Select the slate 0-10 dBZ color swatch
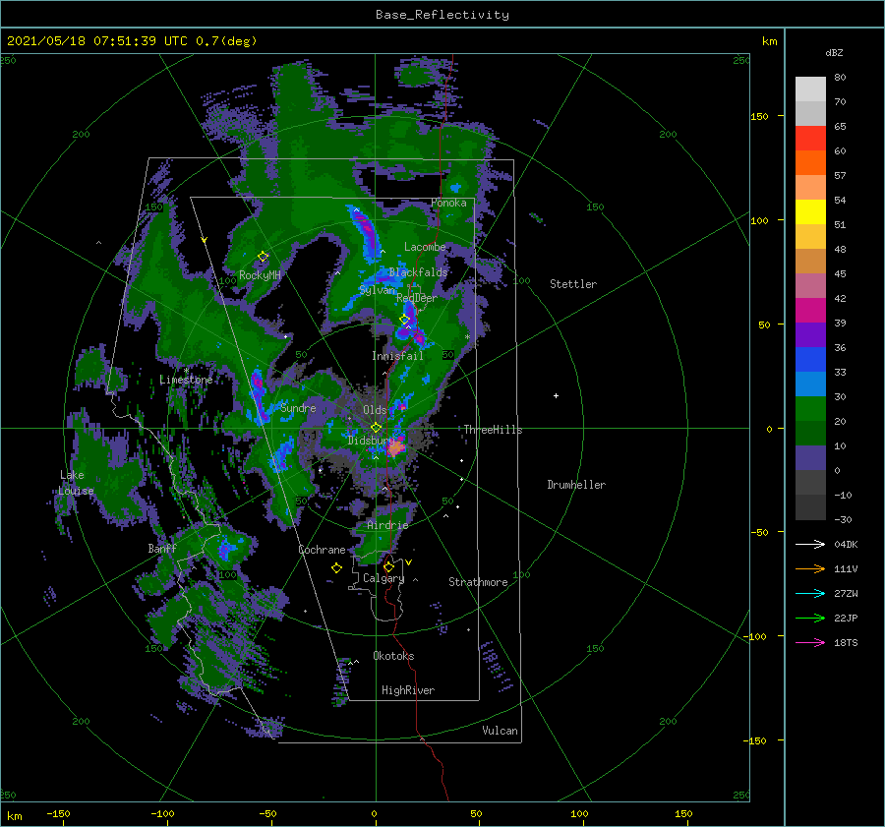885x827 pixels. coord(810,458)
